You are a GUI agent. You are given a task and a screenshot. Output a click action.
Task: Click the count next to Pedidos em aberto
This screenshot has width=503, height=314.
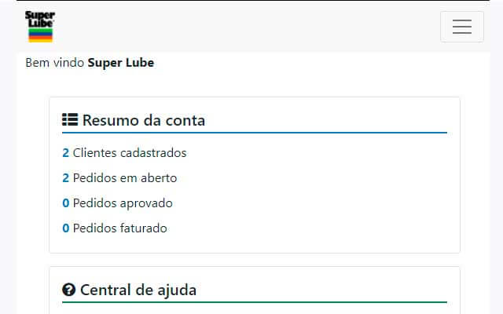pos(66,178)
